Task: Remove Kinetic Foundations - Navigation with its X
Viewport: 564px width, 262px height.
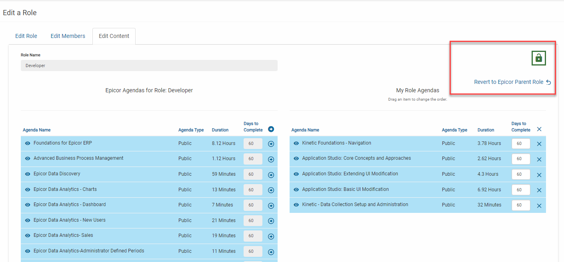Action: tap(539, 143)
